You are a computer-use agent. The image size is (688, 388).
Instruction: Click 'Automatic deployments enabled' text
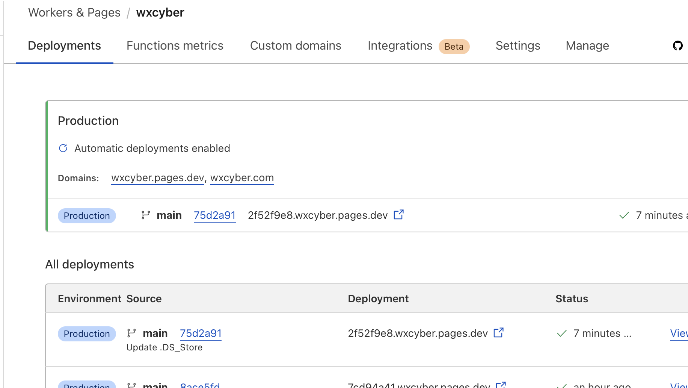[152, 148]
